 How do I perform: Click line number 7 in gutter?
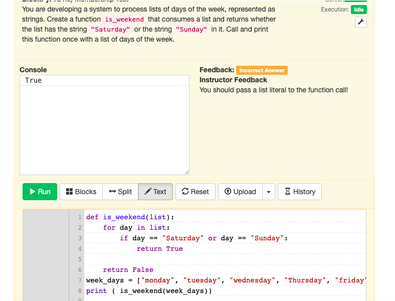pos(80,280)
